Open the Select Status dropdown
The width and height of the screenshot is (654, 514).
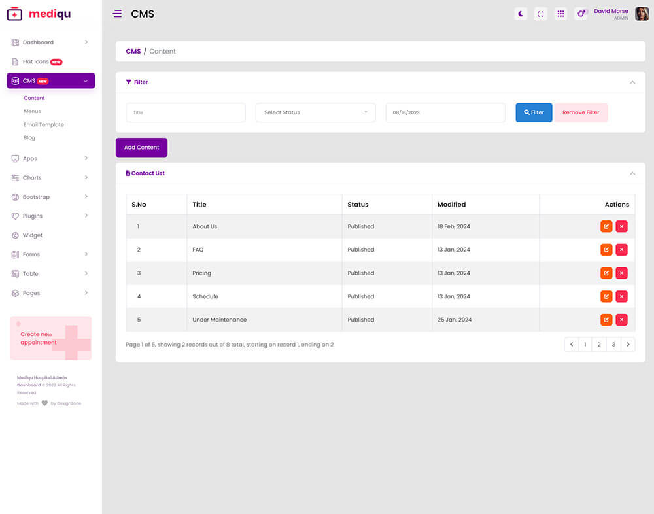pyautogui.click(x=315, y=112)
